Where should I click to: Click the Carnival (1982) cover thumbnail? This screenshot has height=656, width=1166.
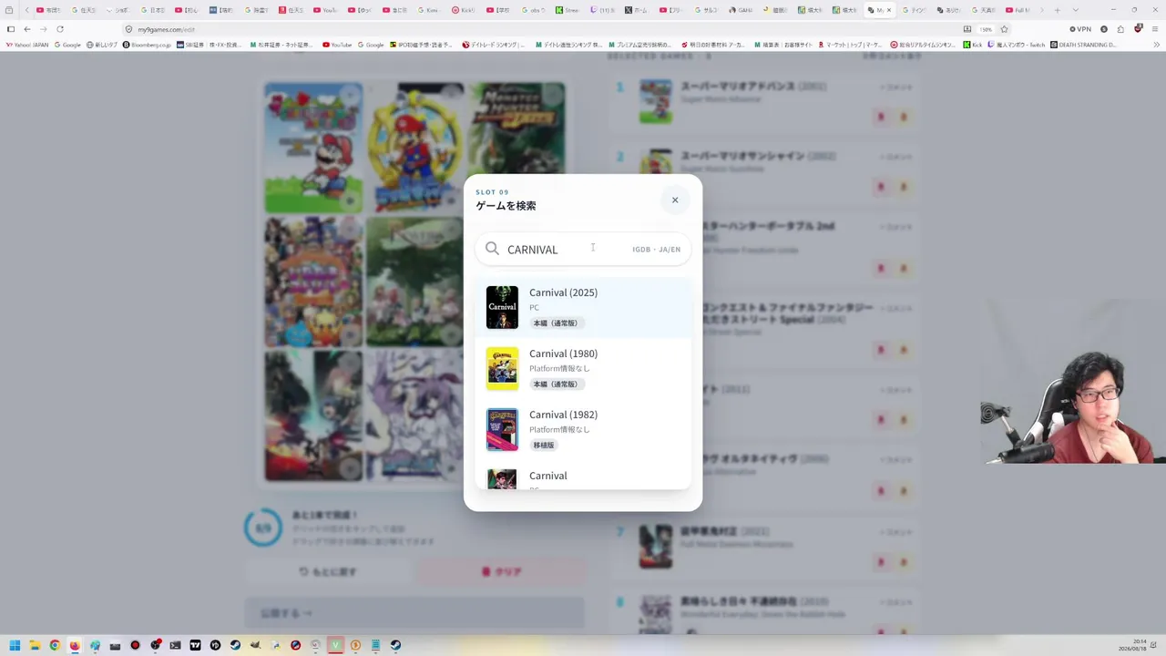[502, 429]
